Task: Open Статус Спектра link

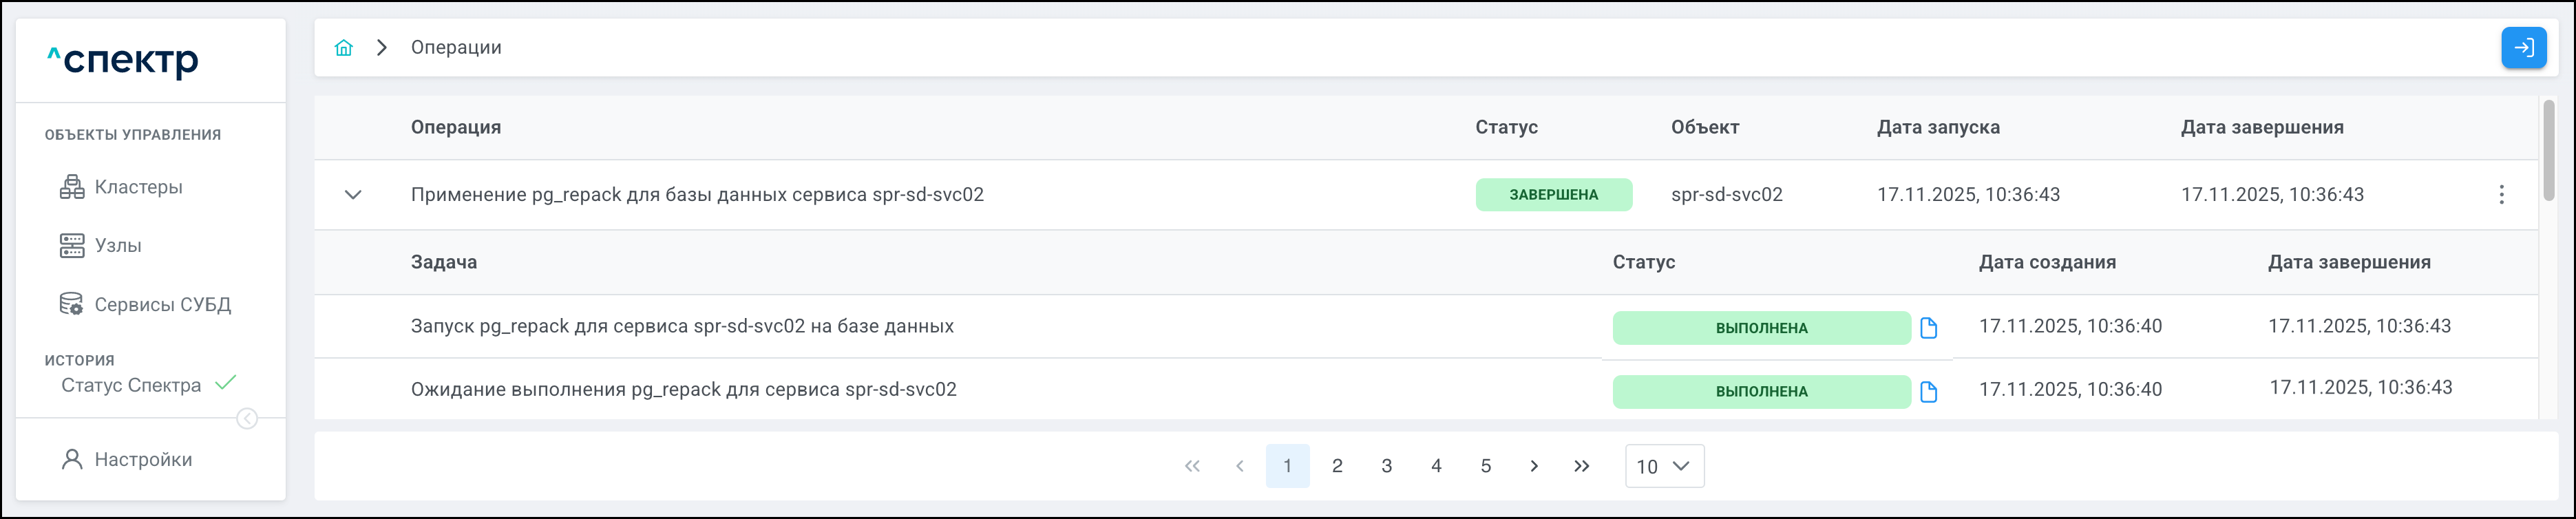Action: [x=131, y=386]
